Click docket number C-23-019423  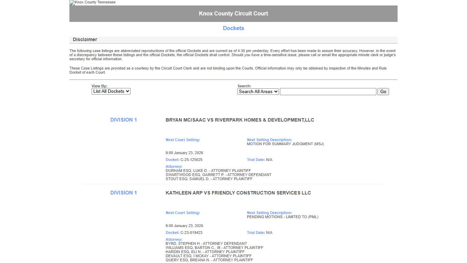[x=191, y=233]
